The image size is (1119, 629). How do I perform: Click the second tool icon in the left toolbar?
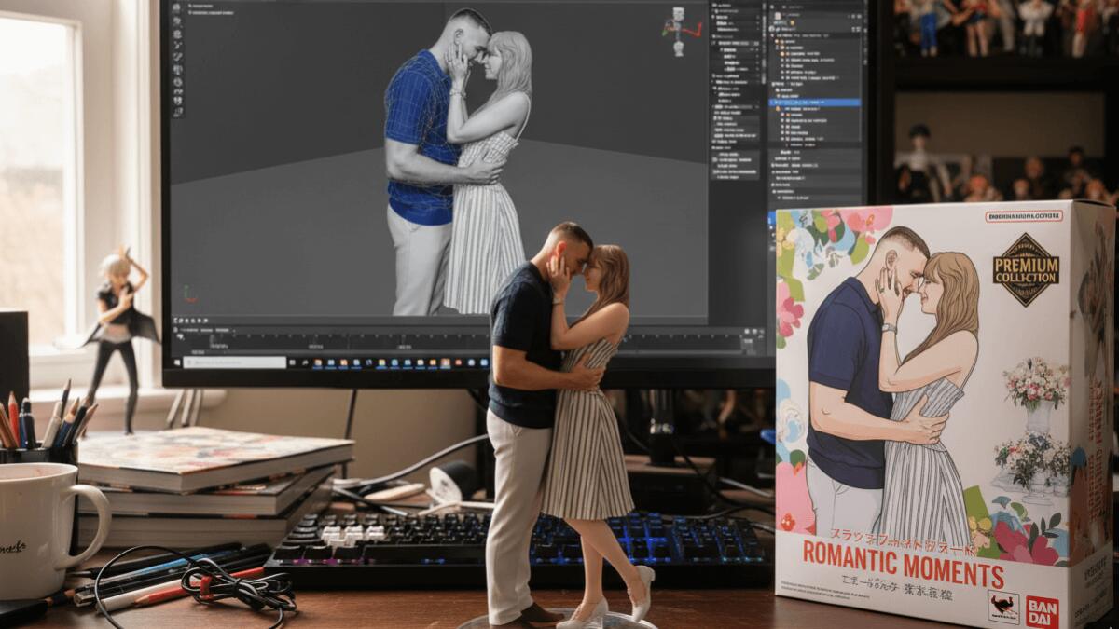click(177, 20)
